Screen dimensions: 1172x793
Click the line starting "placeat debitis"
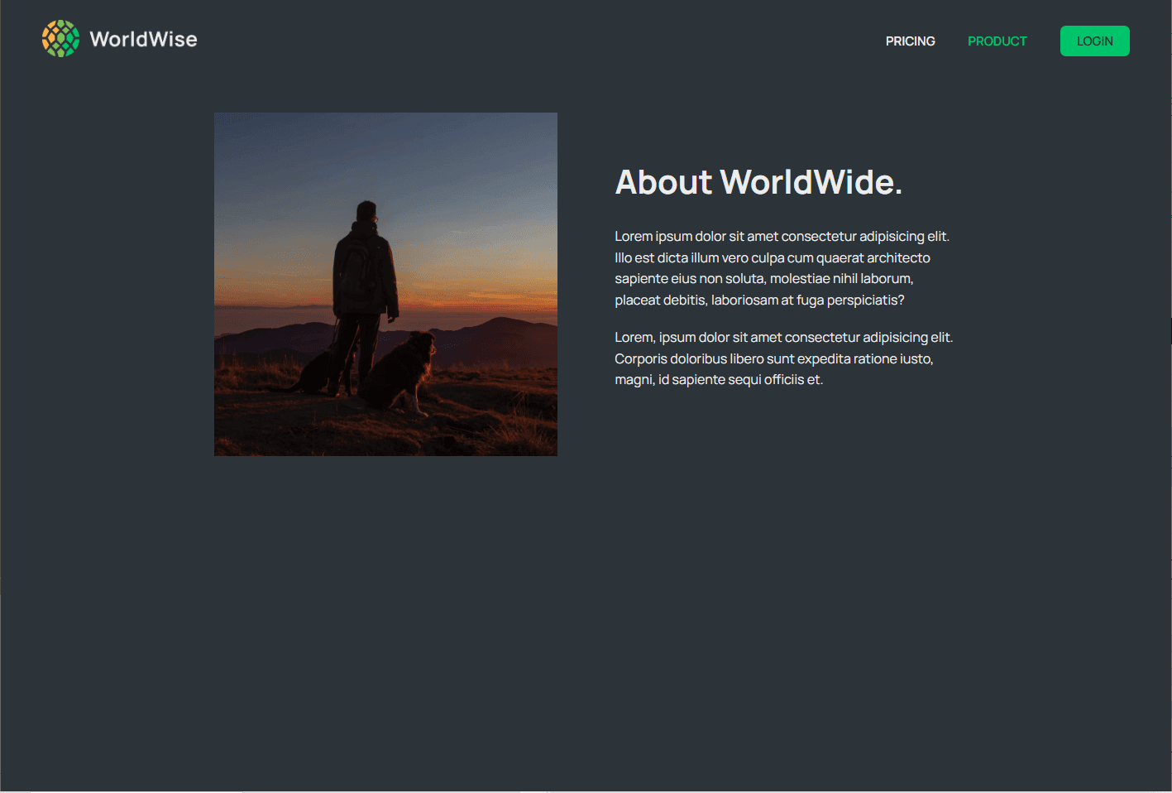tap(759, 300)
